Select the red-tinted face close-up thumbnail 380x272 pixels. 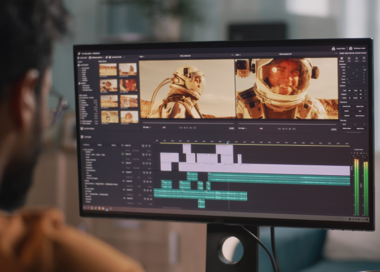pos(128,85)
